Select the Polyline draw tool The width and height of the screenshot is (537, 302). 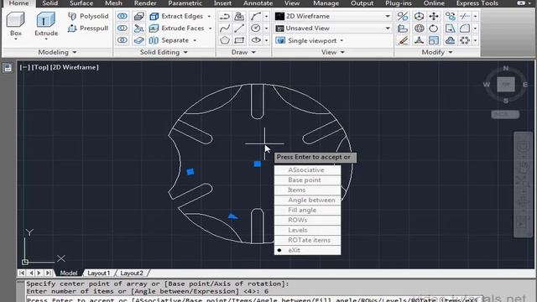pyautogui.click(x=225, y=16)
